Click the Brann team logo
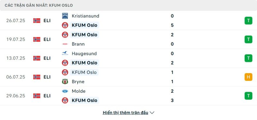 pos(65,44)
